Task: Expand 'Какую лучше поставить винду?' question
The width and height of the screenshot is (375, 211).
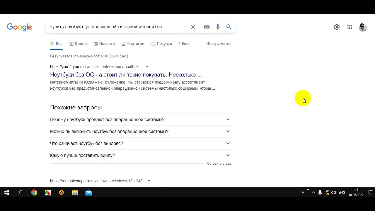Action: coord(141,155)
